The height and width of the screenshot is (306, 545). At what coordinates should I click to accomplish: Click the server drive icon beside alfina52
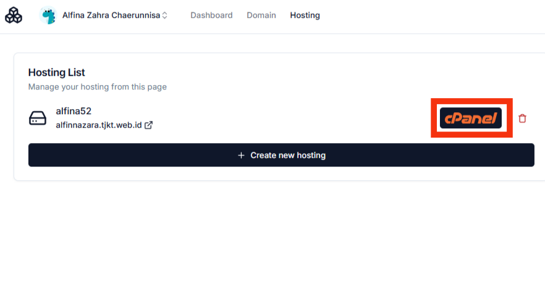38,118
